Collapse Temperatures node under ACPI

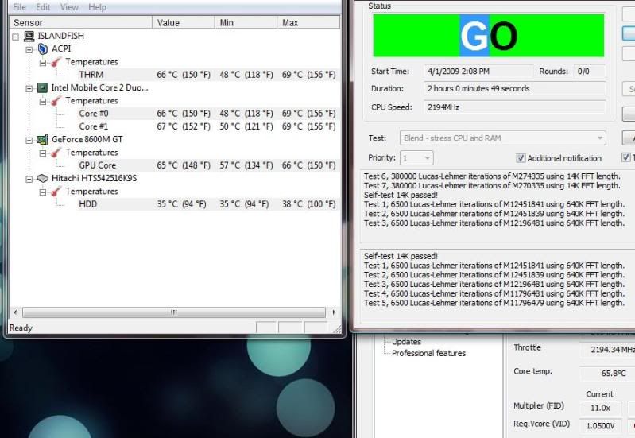tap(43, 63)
